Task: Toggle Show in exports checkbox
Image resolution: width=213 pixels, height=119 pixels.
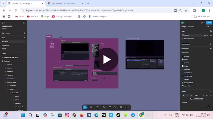Action: point(182,39)
